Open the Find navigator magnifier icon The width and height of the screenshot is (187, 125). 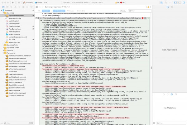(11, 7)
